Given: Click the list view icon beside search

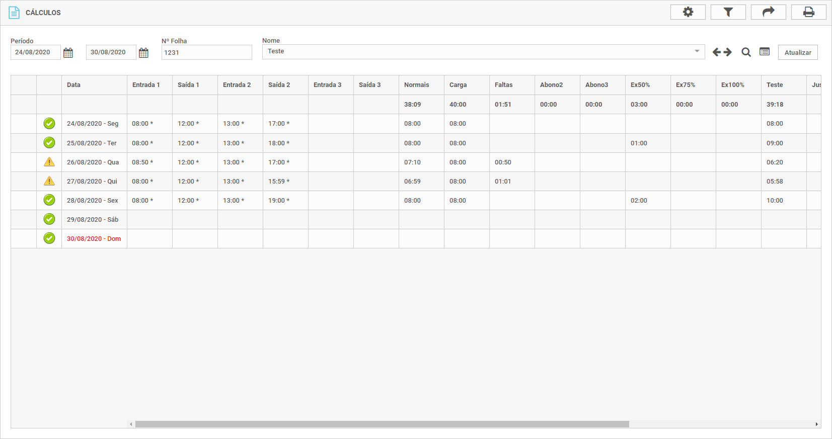Looking at the screenshot, I should tap(765, 52).
